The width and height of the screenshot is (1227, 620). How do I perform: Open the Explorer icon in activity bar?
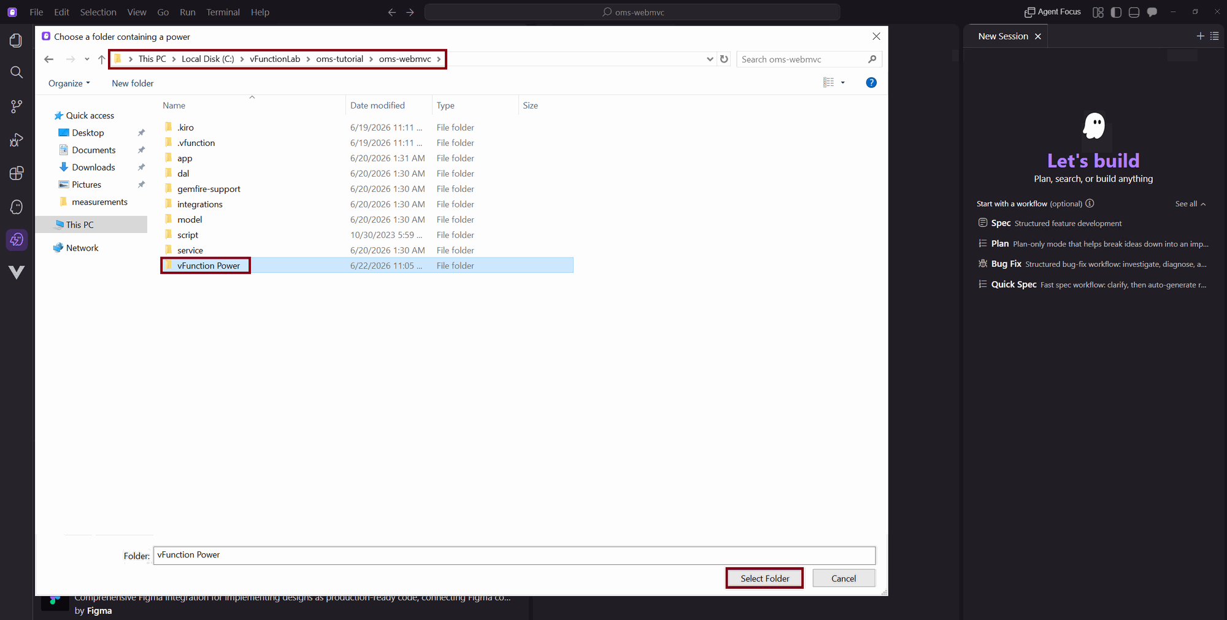17,40
